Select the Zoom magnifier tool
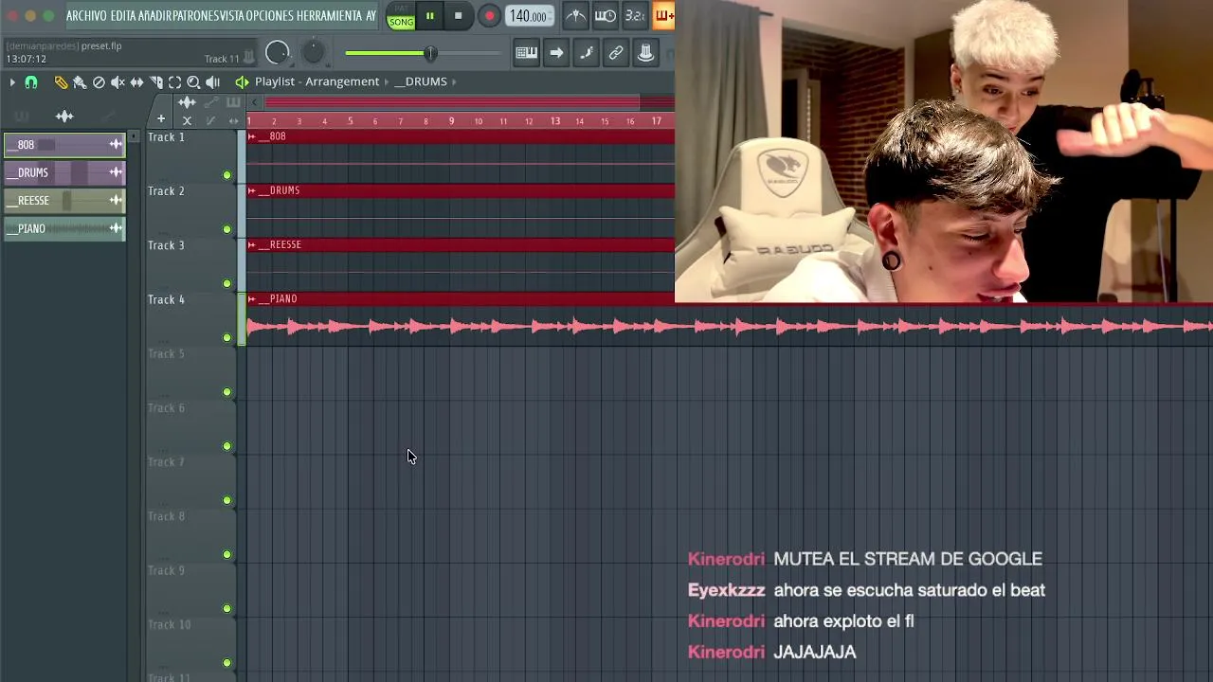This screenshot has width=1213, height=682. 193,82
